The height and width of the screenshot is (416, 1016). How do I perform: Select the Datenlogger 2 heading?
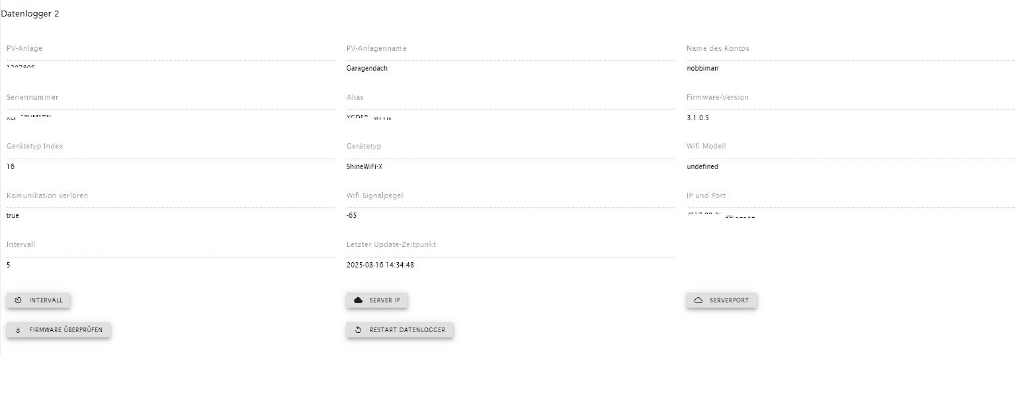[30, 14]
